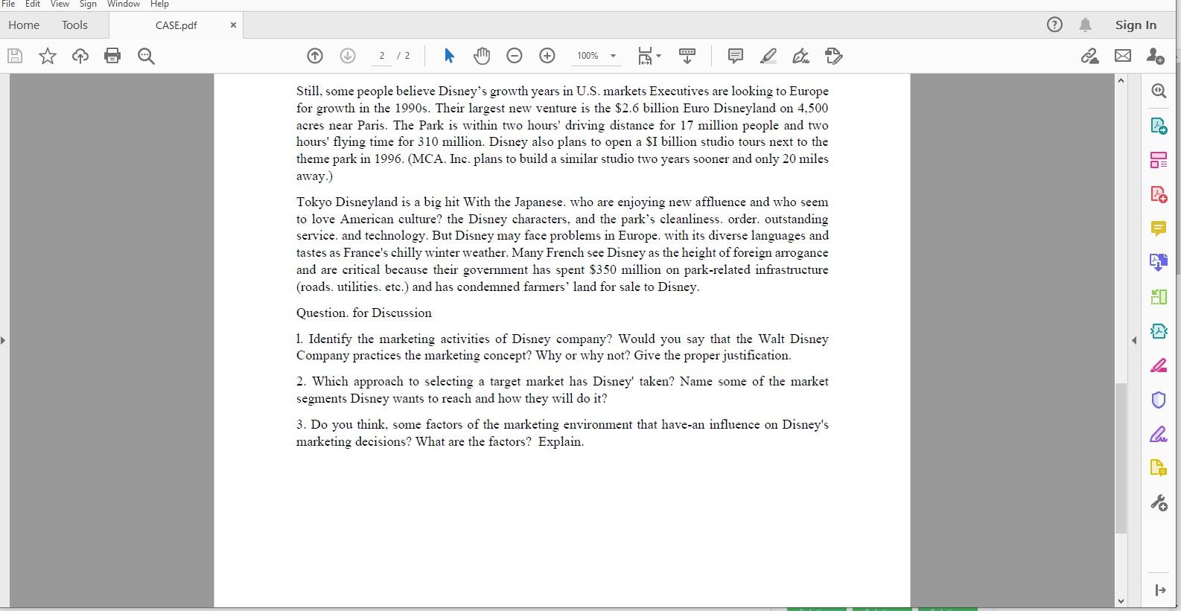Add a sticky note comment
This screenshot has width=1181, height=611.
click(735, 56)
